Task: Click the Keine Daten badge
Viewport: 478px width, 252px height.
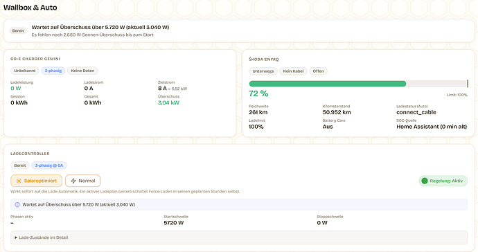Action: [x=82, y=71]
